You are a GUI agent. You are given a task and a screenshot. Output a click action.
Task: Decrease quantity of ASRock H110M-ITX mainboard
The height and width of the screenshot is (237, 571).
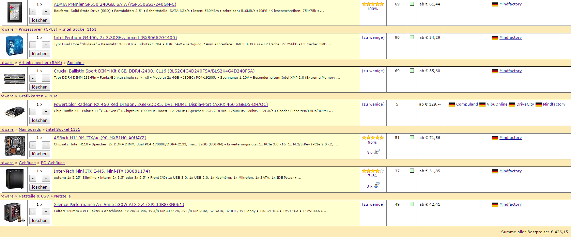[33, 145]
